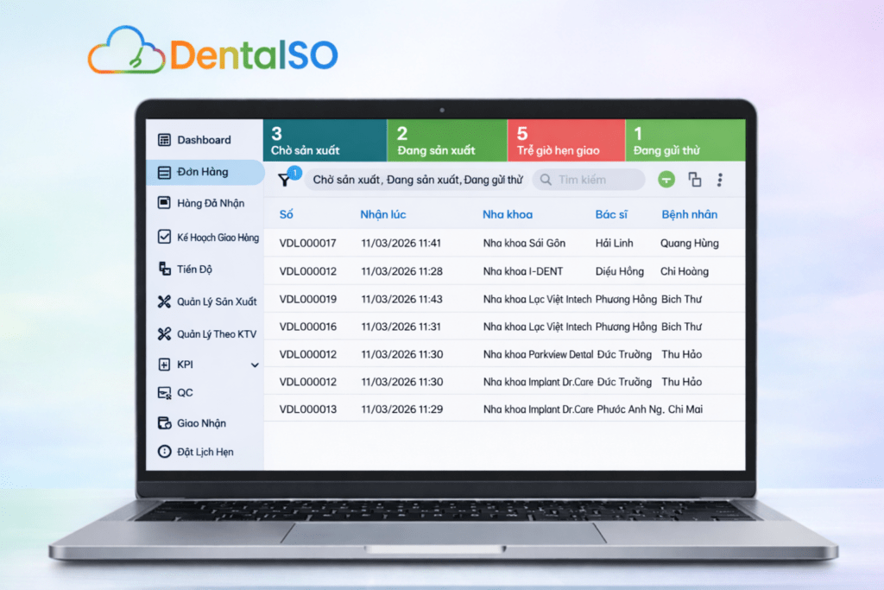Open the three-dot overflow menu
The height and width of the screenshot is (590, 884).
(x=722, y=179)
